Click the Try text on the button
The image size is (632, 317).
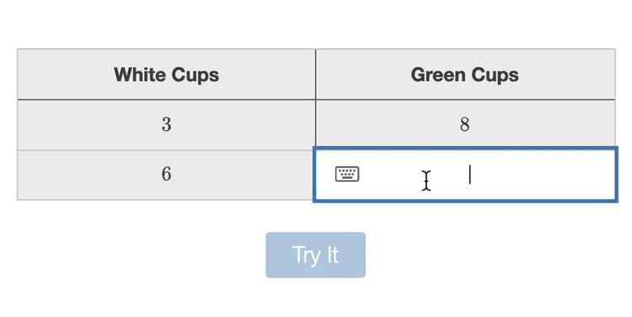(307, 255)
